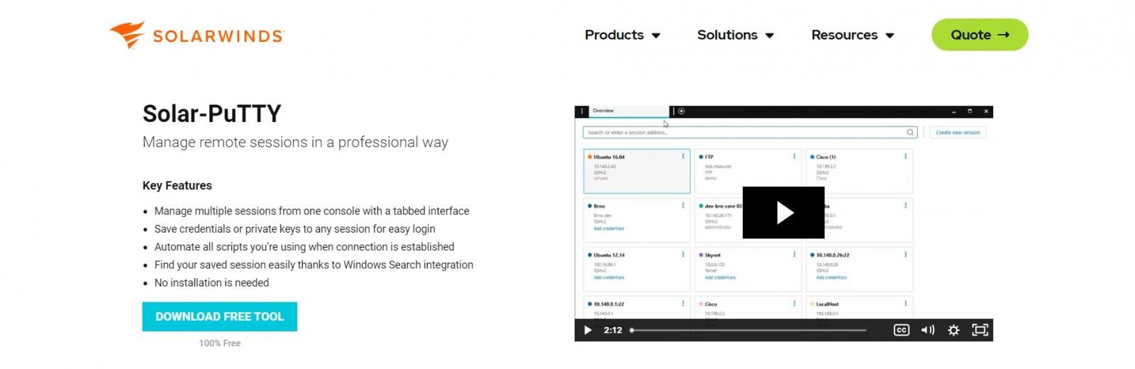Open the Resources dropdown menu
The image size is (1135, 369).
pos(852,35)
